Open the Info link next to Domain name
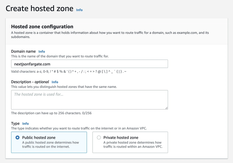The height and width of the screenshot is (163, 233). coord(42,52)
